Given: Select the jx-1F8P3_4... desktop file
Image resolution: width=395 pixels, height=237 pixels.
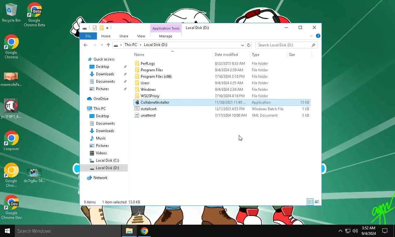Looking at the screenshot, I should [11, 109].
